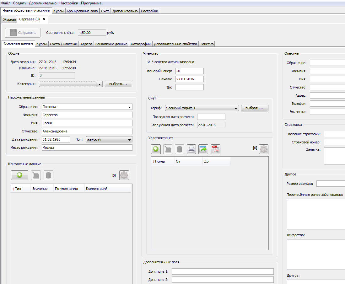
Task: Focus the Членский номер field
Action: coord(189,71)
